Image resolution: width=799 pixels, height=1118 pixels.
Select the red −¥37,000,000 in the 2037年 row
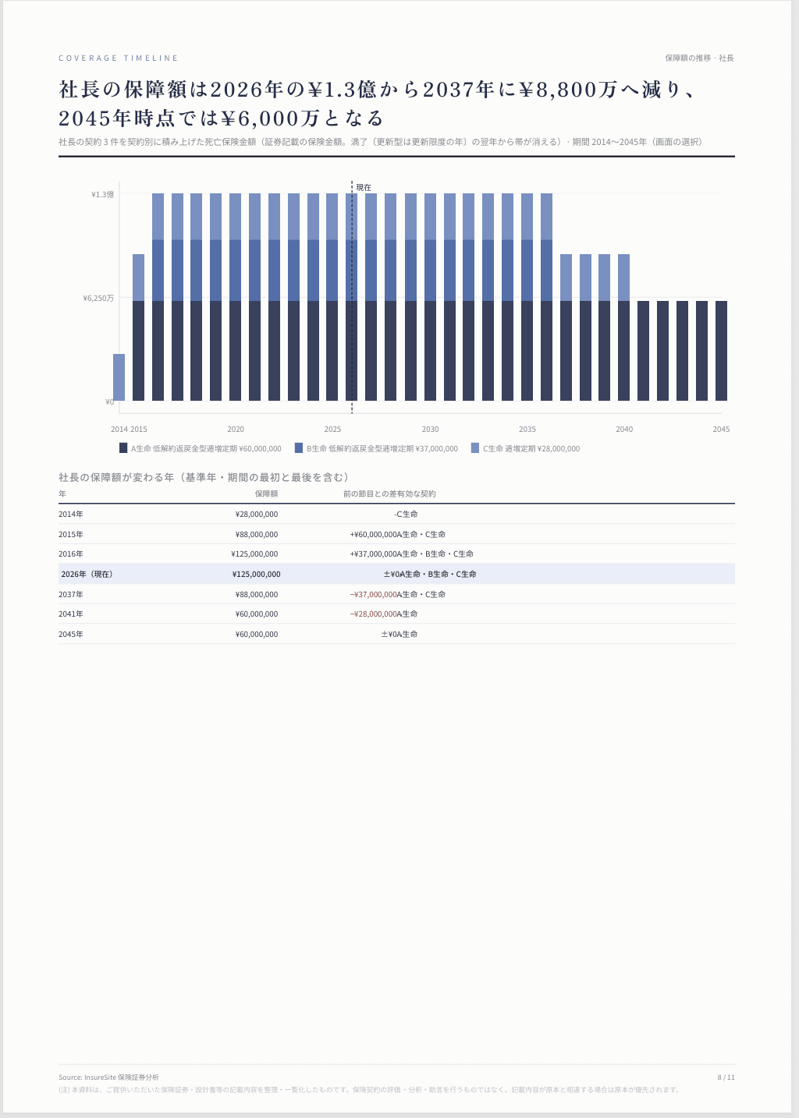[374, 595]
